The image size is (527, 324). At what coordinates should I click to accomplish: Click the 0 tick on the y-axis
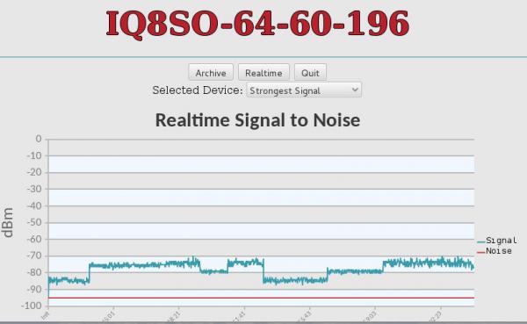coord(39,139)
